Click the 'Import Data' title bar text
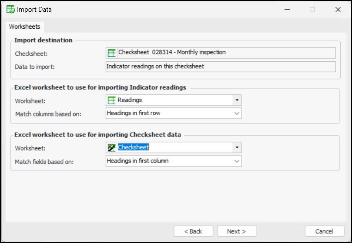The image size is (352, 243). (34, 10)
